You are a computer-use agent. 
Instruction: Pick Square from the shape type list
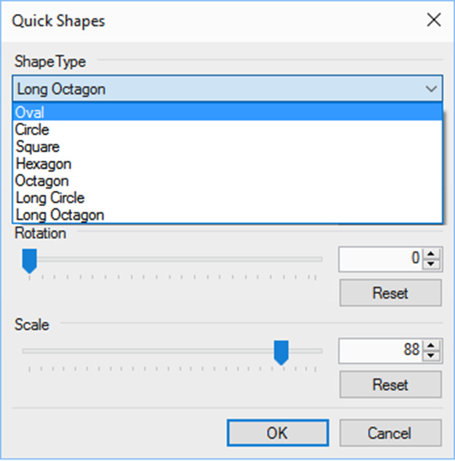coord(37,147)
